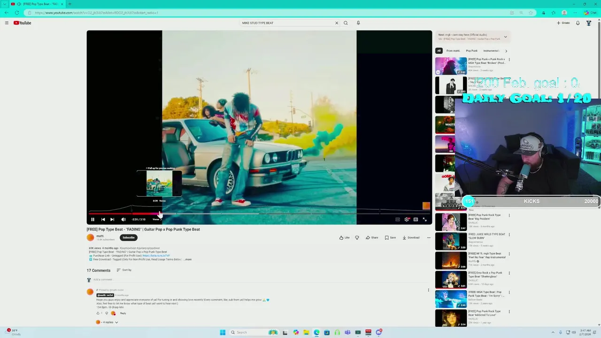Start voice search with the microphone

pos(358,23)
